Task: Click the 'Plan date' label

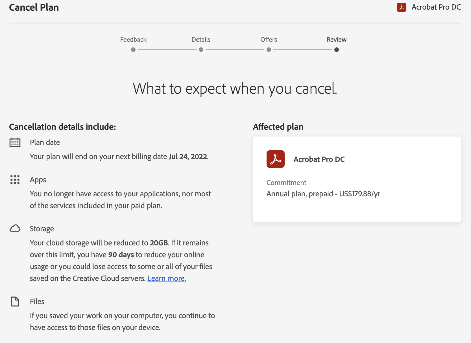Action: click(x=45, y=142)
